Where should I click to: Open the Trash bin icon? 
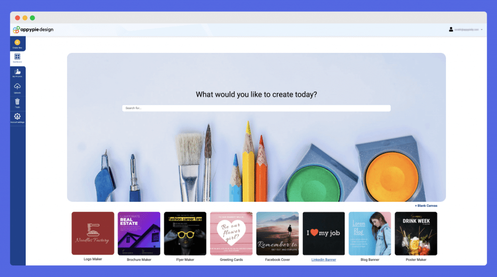17,101
